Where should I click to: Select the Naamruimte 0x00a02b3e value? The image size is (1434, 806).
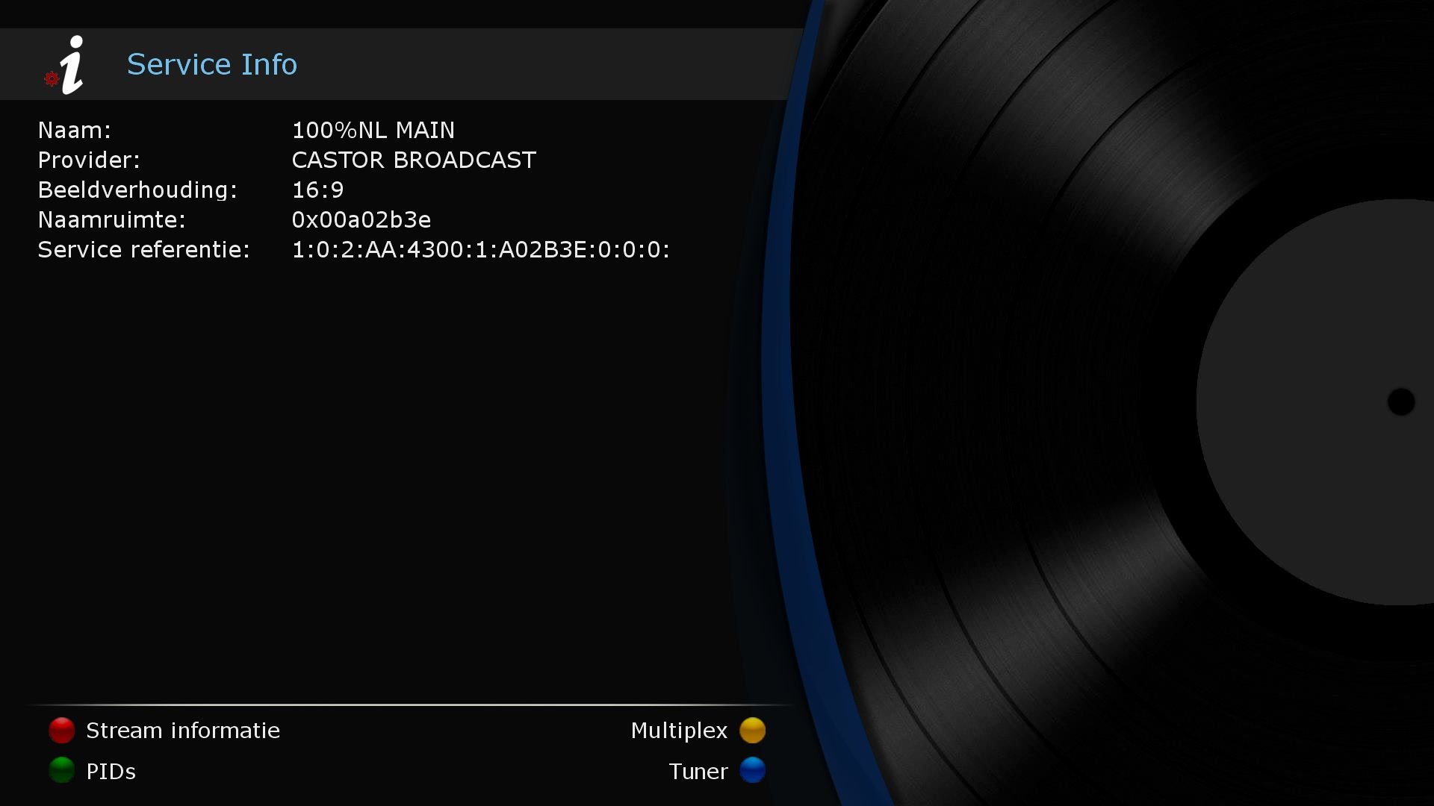pos(361,219)
